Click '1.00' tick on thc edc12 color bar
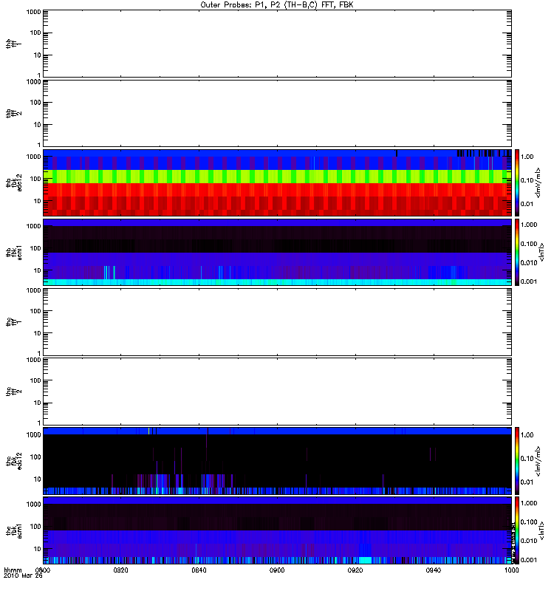The height and width of the screenshot is (591, 554). 527,435
